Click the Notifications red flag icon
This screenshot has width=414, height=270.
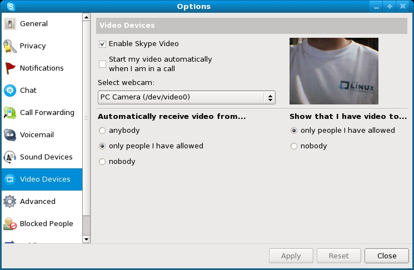click(x=10, y=68)
